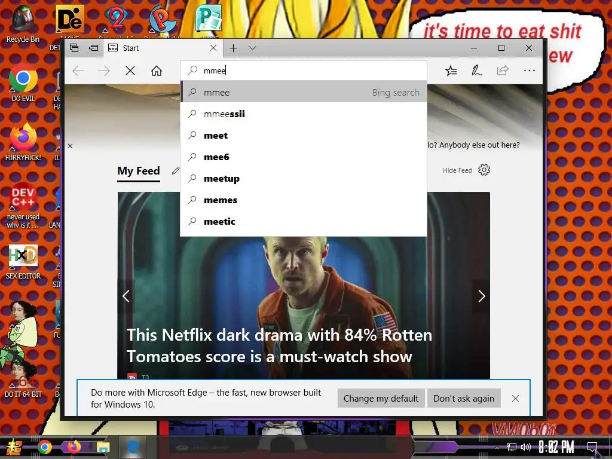Expand tab previews chevron
The height and width of the screenshot is (459, 612).
(253, 48)
